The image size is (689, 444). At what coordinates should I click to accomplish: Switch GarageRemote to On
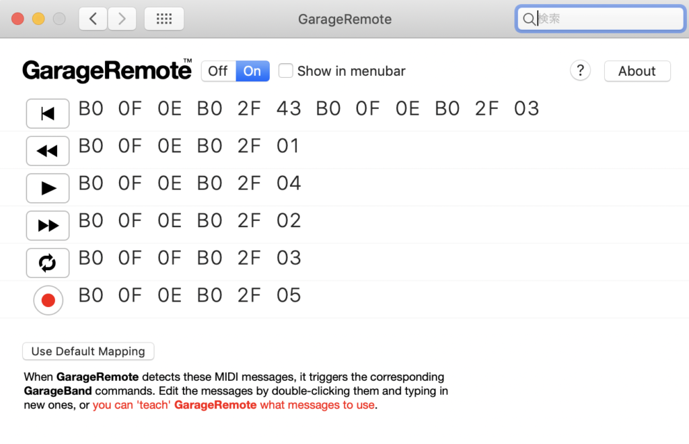pos(252,71)
